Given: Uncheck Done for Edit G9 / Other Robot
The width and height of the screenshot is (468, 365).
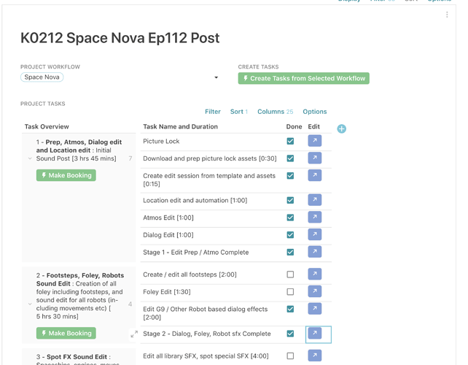Looking at the screenshot, I should coord(290,309).
